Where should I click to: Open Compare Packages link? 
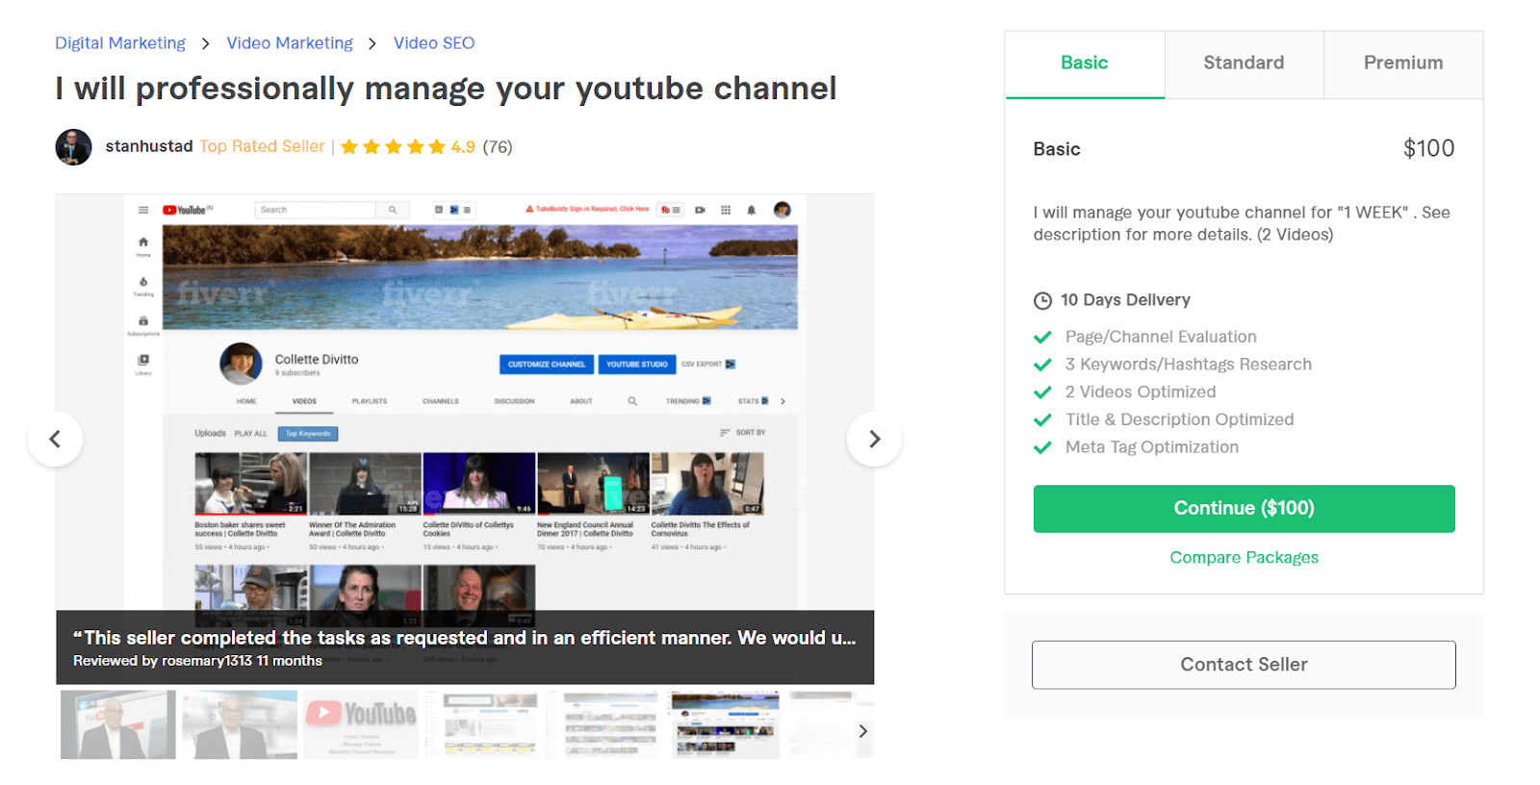[1244, 558]
